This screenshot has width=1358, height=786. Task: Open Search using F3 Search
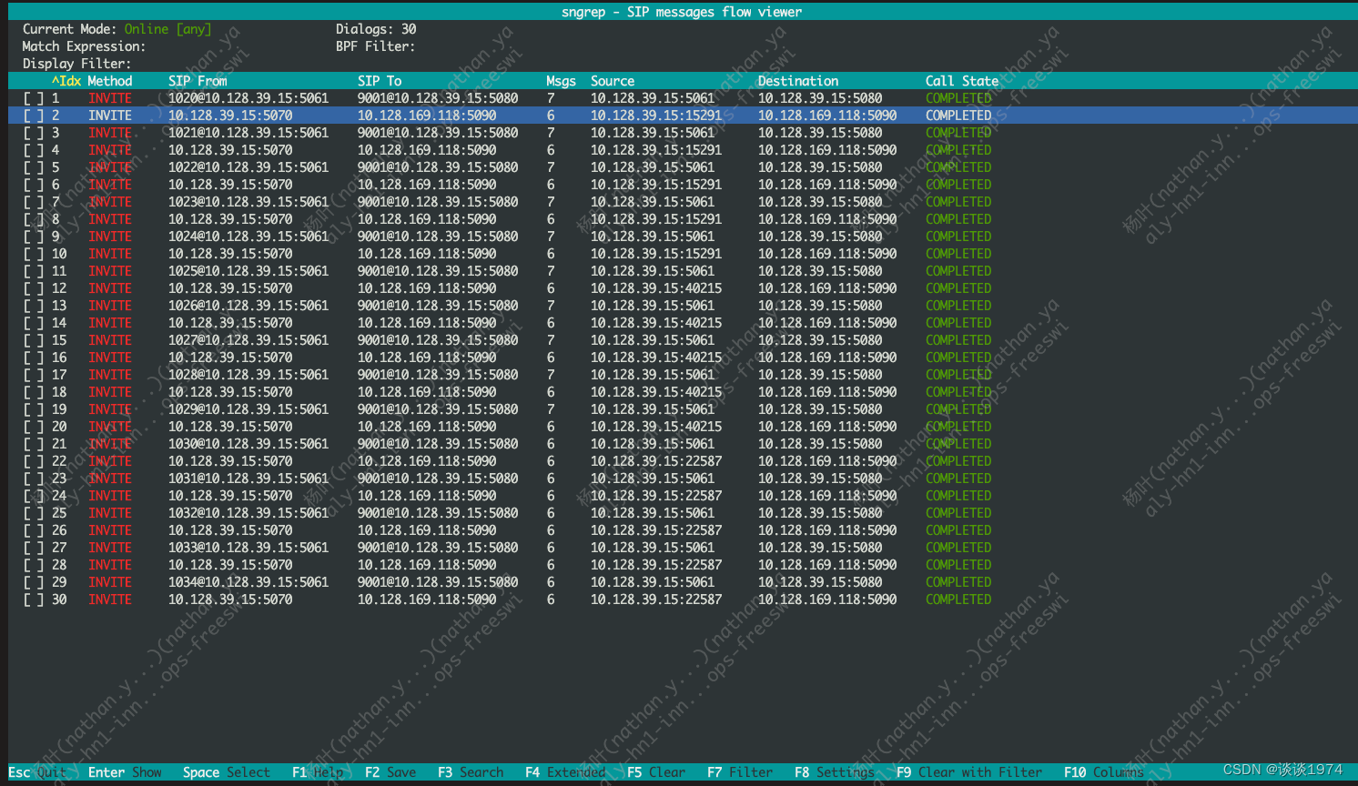tap(470, 771)
